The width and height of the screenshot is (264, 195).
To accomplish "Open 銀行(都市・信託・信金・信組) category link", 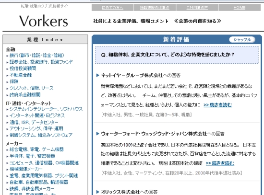I will (x=37, y=55).
